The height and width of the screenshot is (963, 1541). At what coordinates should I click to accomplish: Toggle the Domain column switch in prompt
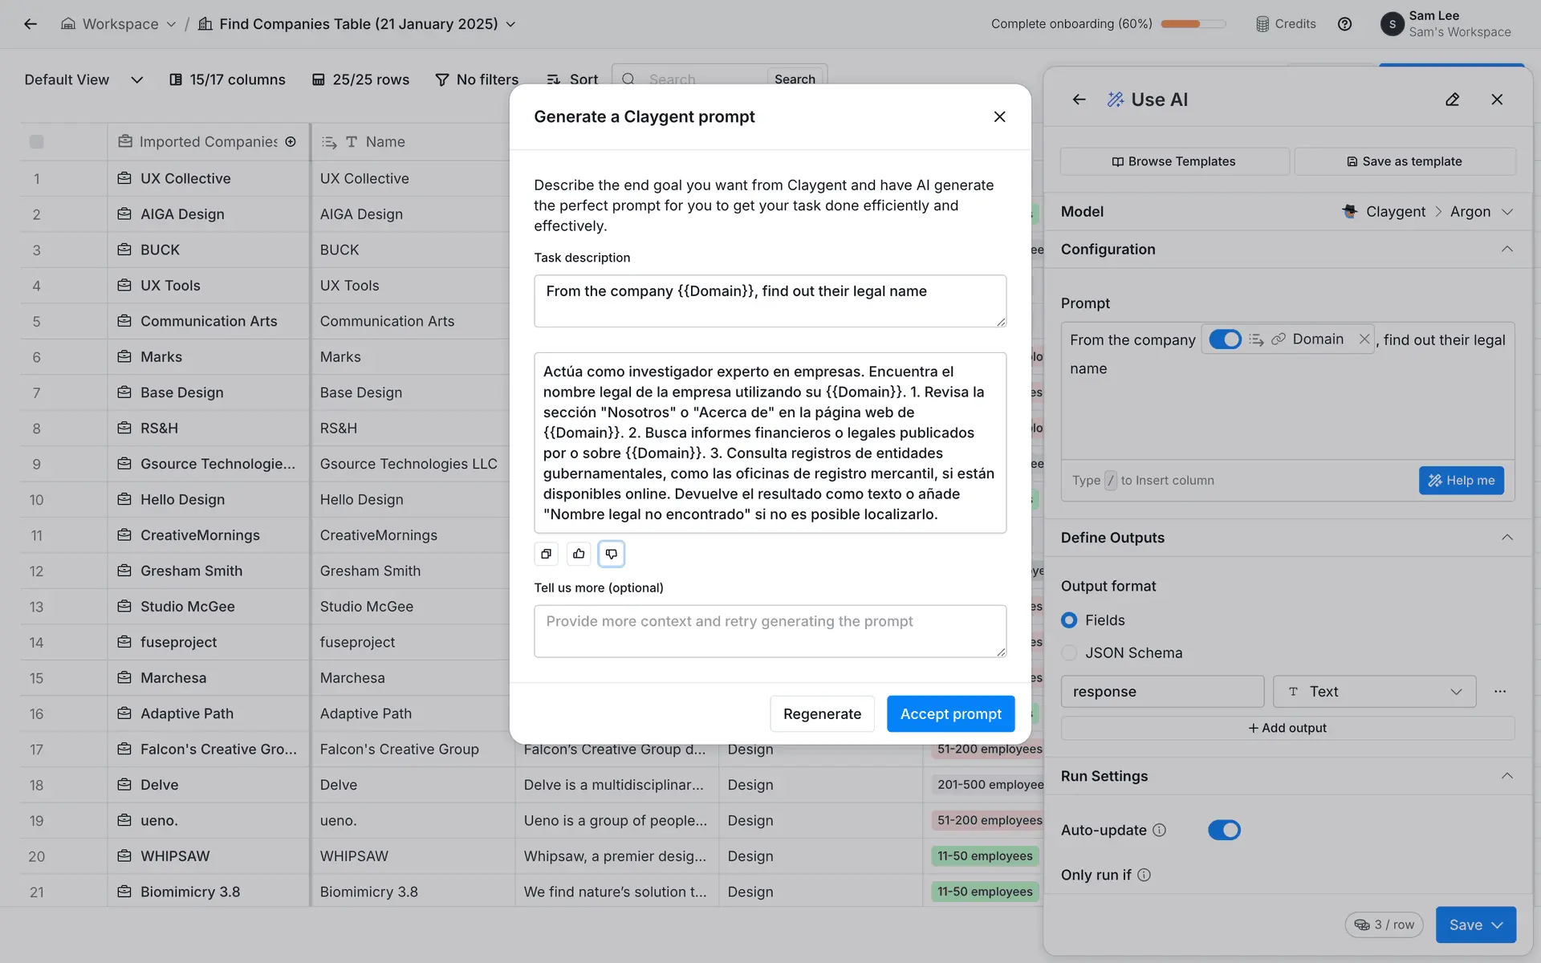tap(1225, 339)
